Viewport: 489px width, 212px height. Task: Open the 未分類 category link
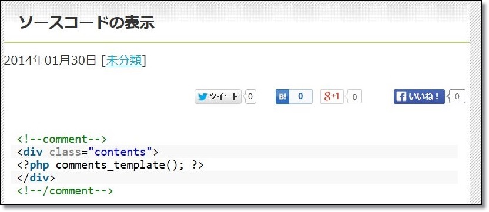pos(124,60)
